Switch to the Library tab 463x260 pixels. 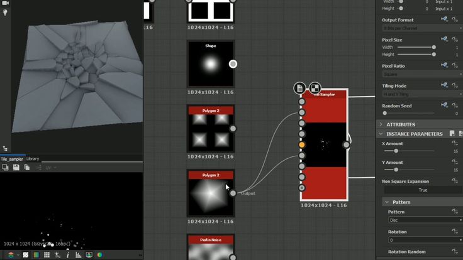coord(33,159)
